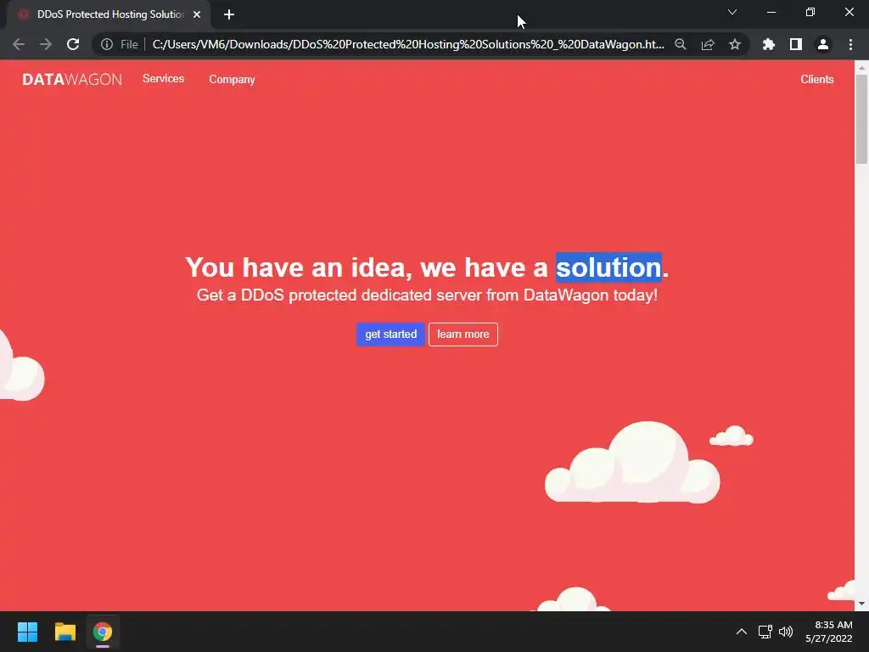
Task: Toggle the browser side panel icon
Action: coord(796,44)
